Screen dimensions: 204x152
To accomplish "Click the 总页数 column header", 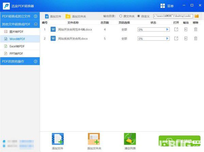I will (x=105, y=23).
